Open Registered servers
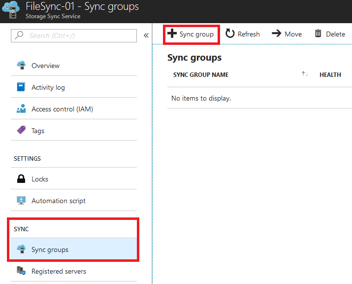Viewport: 352px width, 284px height. 74,271
